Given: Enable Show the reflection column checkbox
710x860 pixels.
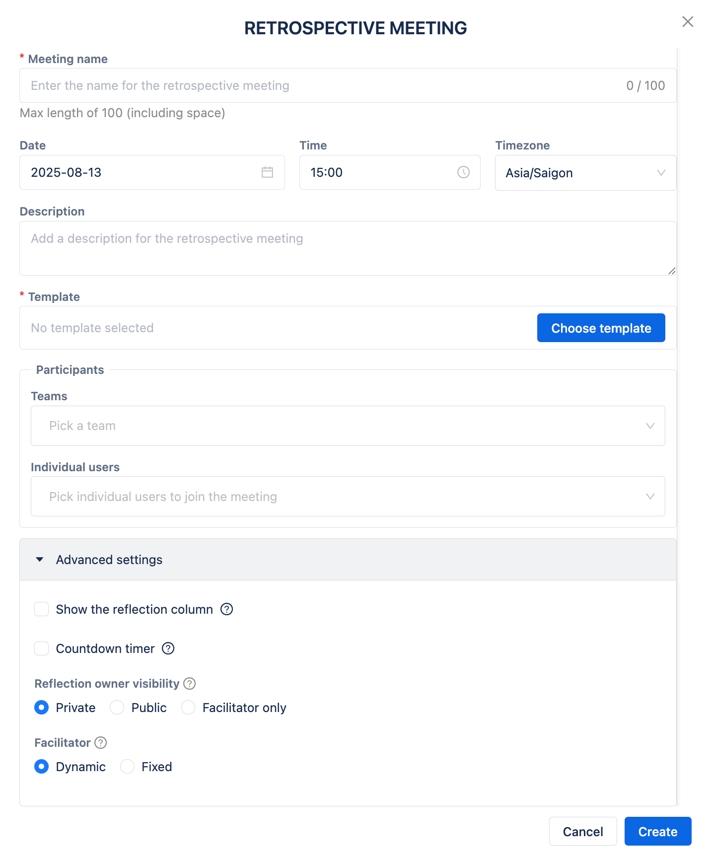Looking at the screenshot, I should pos(42,609).
